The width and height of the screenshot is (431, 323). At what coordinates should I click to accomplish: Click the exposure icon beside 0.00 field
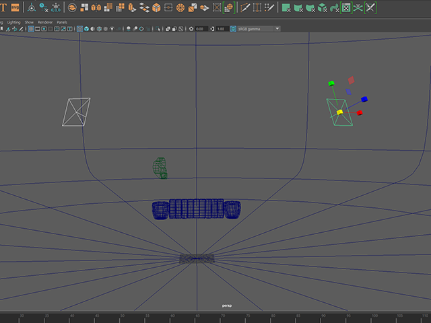coord(191,29)
